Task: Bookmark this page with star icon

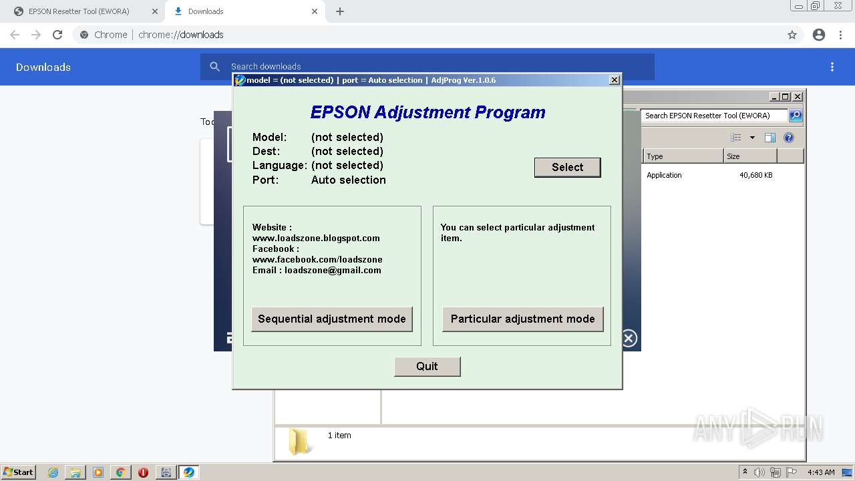Action: [792, 35]
